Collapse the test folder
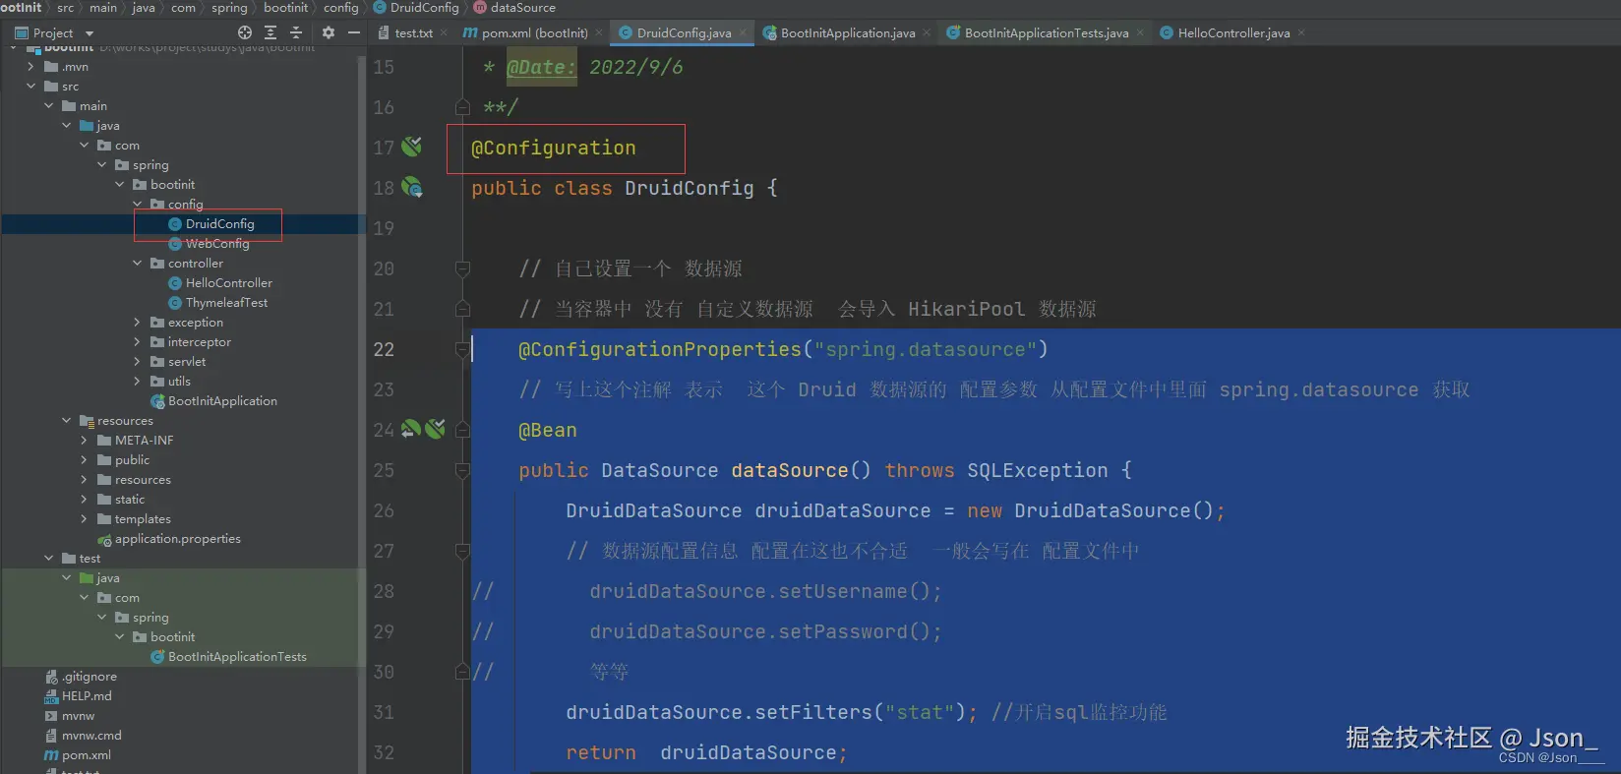 point(49,559)
